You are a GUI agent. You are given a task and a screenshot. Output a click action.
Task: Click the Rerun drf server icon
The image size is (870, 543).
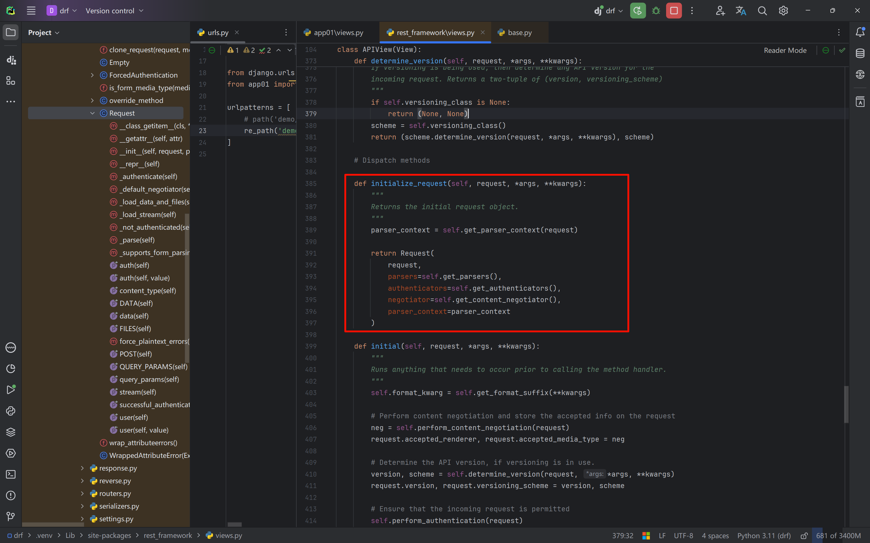click(637, 11)
